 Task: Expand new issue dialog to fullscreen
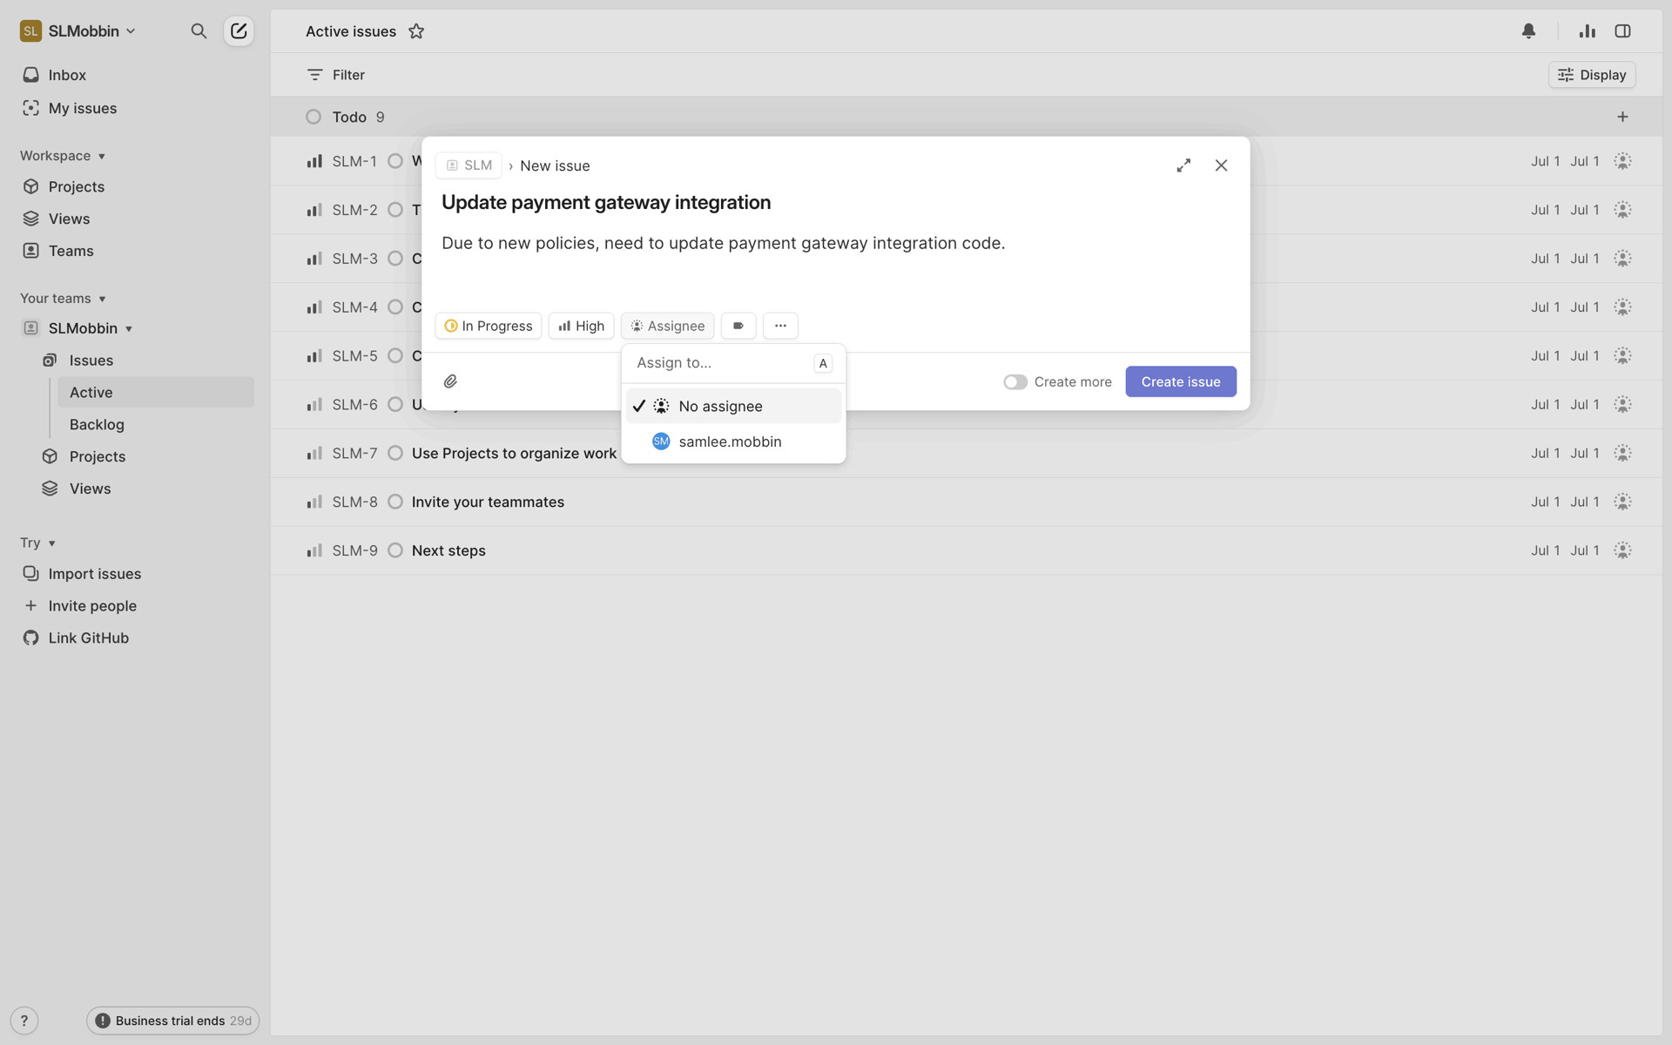point(1183,165)
